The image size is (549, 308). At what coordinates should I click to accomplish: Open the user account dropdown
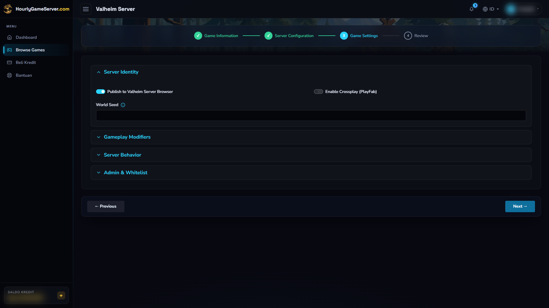coord(523,9)
